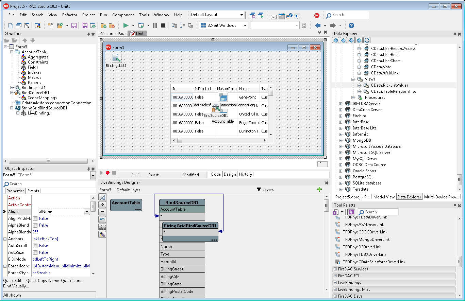This screenshot has width=465, height=301.
Task: Open the 32-bit Windows platform dropdown
Action: [x=245, y=25]
